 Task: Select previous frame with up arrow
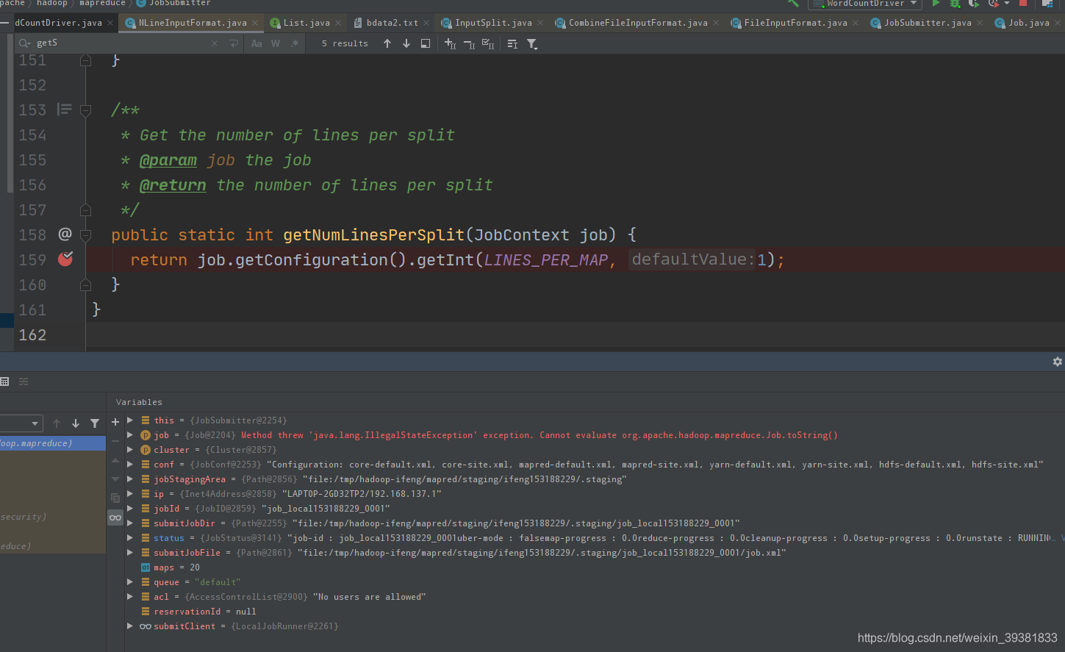[57, 423]
